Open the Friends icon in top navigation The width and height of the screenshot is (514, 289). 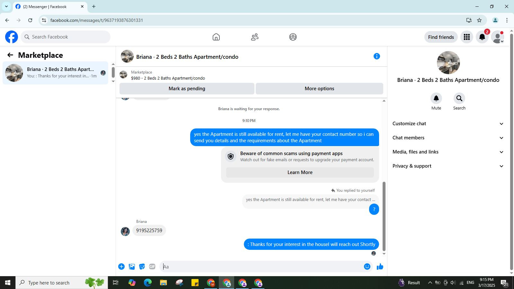pyautogui.click(x=255, y=37)
